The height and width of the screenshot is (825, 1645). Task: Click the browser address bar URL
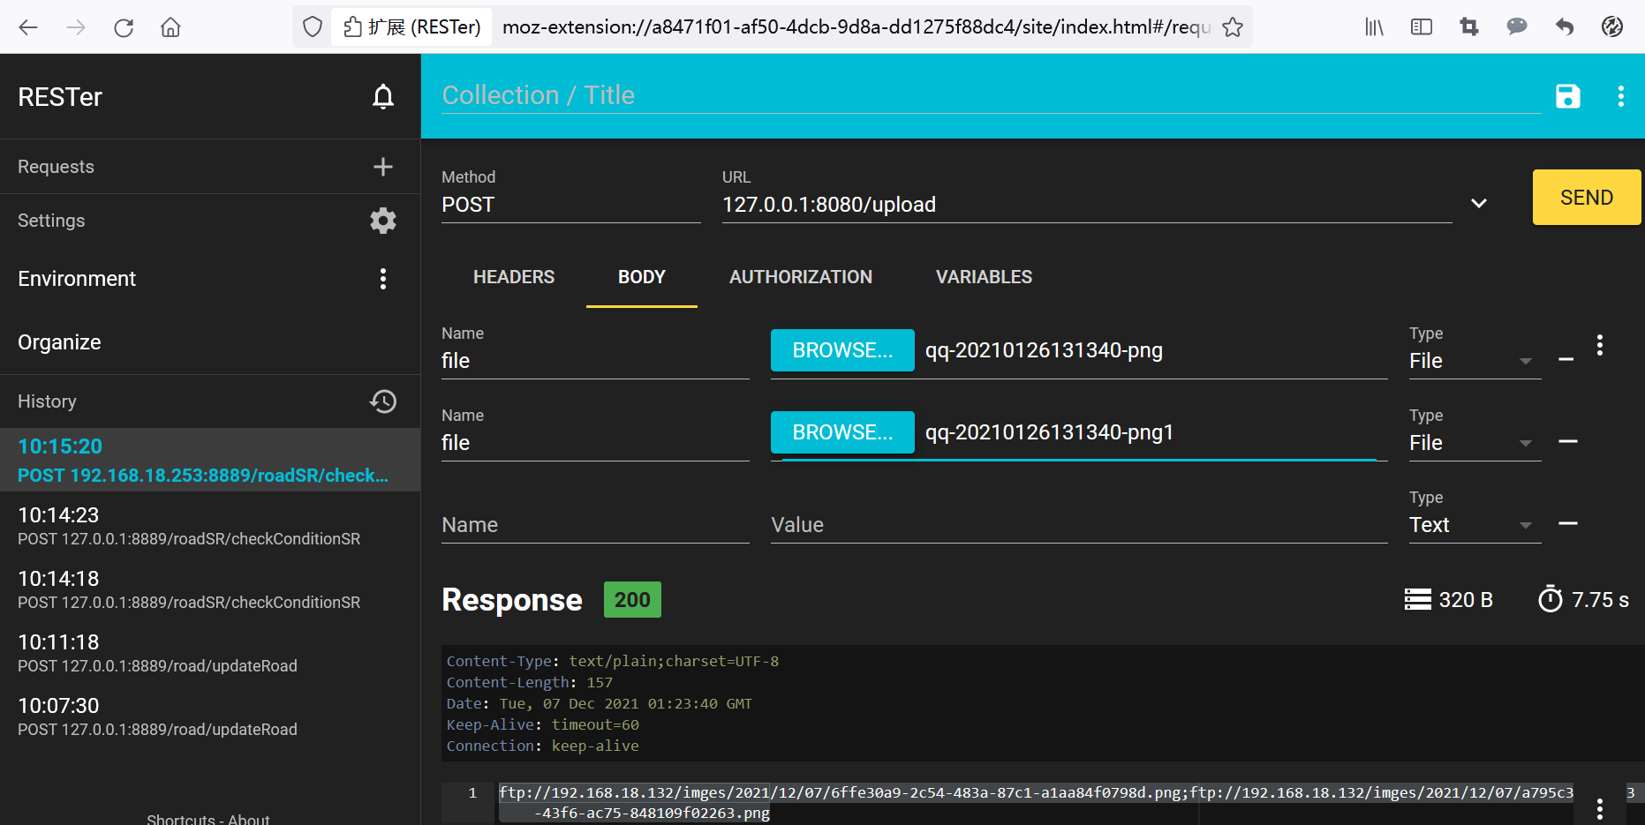point(855,27)
